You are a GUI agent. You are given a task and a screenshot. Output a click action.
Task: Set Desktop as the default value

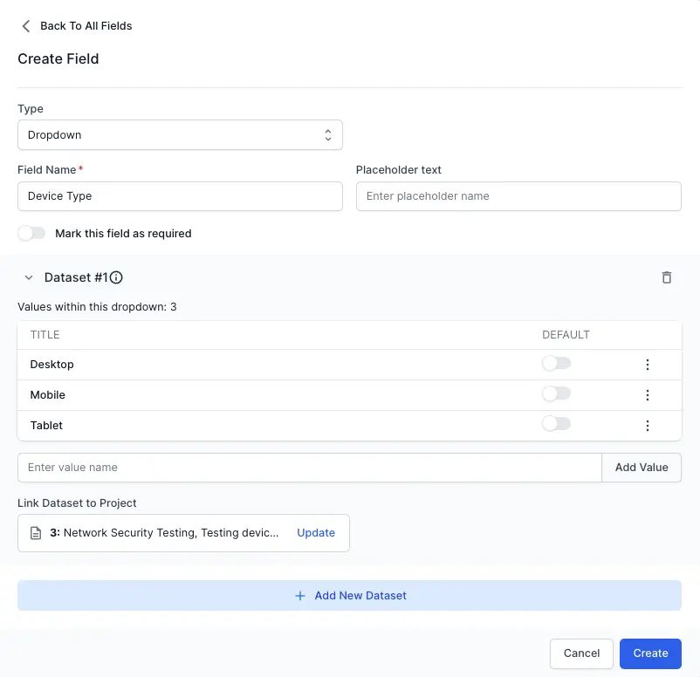tap(556, 364)
